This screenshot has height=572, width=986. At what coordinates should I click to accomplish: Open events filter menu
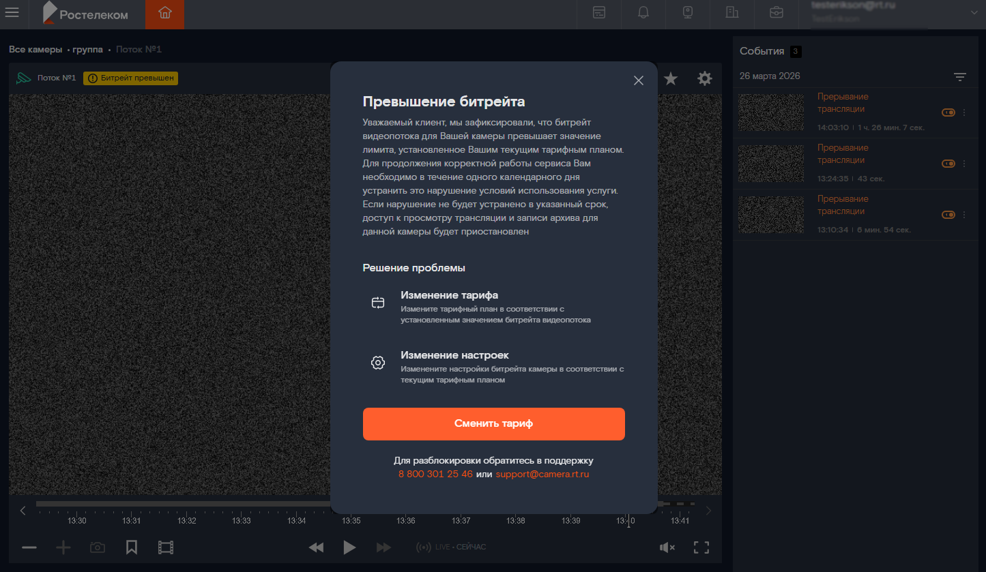960,77
